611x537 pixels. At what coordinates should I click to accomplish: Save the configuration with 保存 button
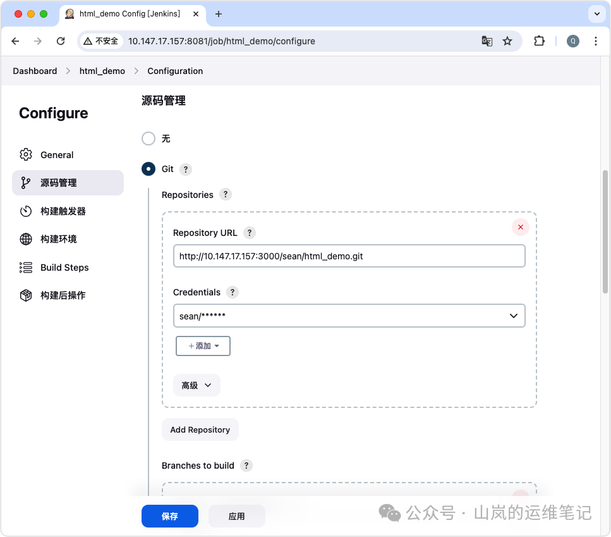[x=169, y=516]
